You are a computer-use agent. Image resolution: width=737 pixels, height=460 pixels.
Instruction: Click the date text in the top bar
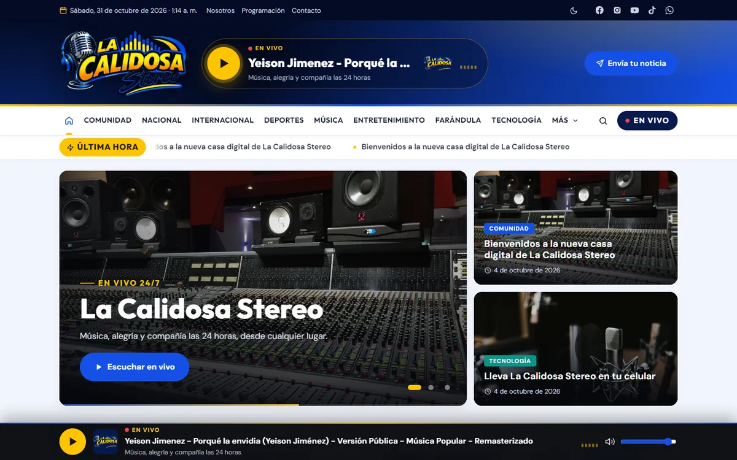[x=133, y=10]
